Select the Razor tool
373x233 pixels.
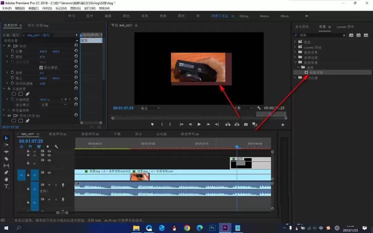[7, 158]
